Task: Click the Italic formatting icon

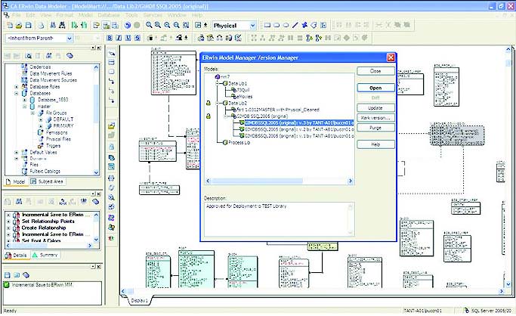Action: (119, 39)
